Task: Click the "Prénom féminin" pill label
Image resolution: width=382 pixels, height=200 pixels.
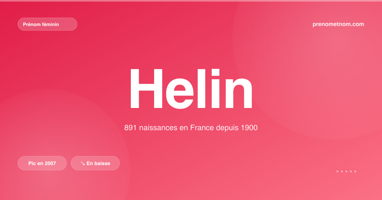Action: tap(47, 24)
